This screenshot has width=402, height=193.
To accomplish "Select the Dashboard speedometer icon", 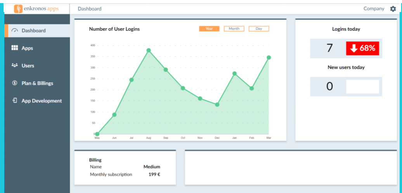I will [x=15, y=31].
